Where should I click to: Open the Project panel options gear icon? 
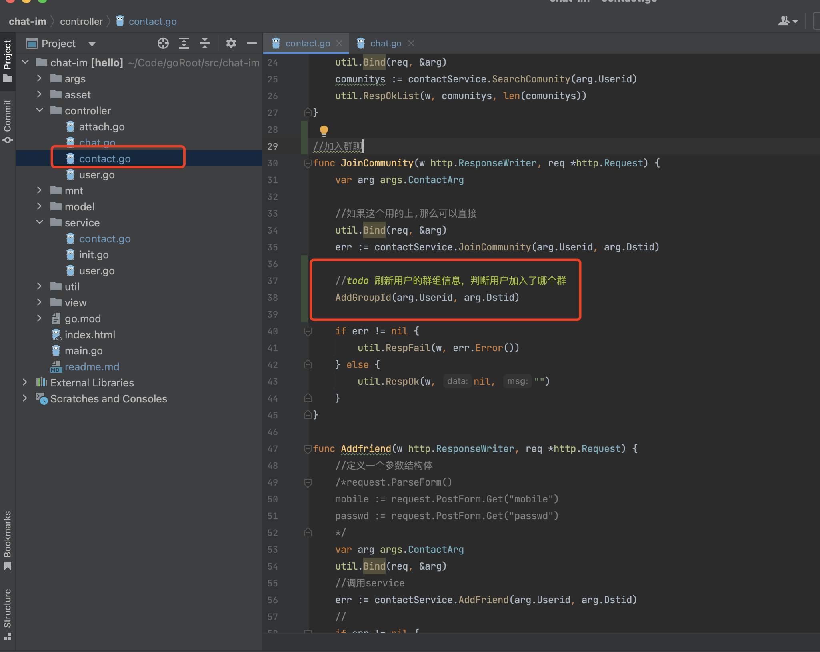(231, 43)
